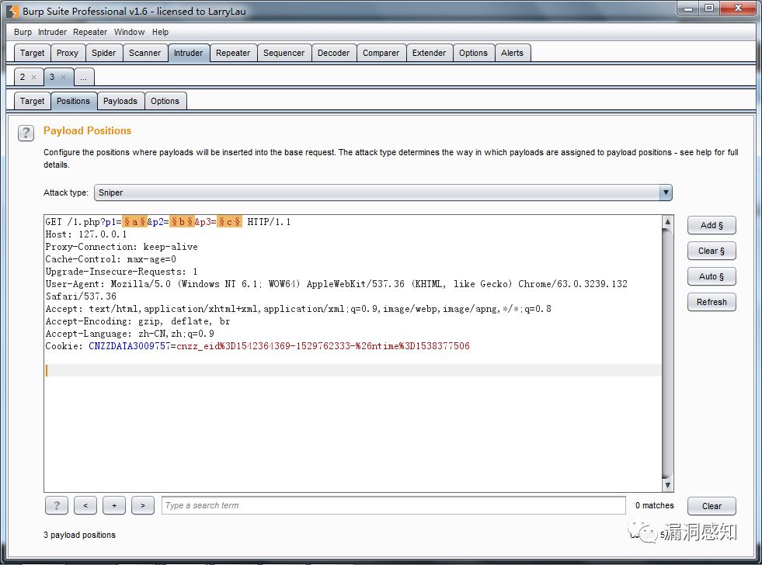
Task: Place cursor on empty highlighted request line
Action: 353,370
